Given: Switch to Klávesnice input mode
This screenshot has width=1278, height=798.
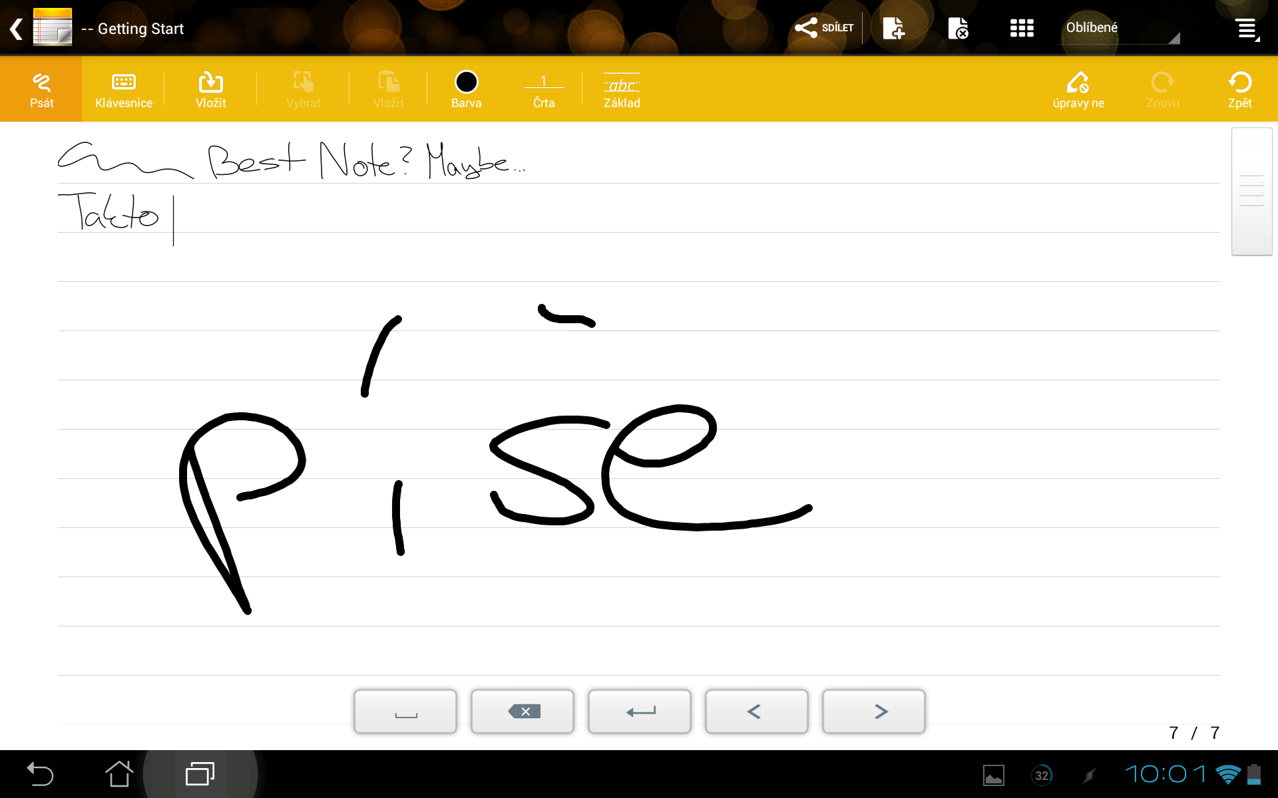Looking at the screenshot, I should point(124,89).
